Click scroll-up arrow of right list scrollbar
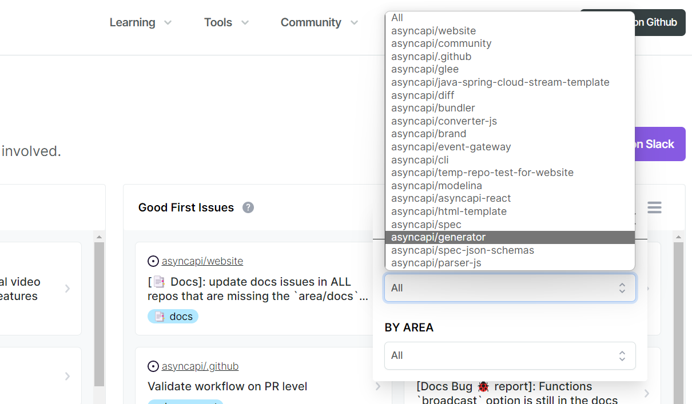 coord(679,237)
